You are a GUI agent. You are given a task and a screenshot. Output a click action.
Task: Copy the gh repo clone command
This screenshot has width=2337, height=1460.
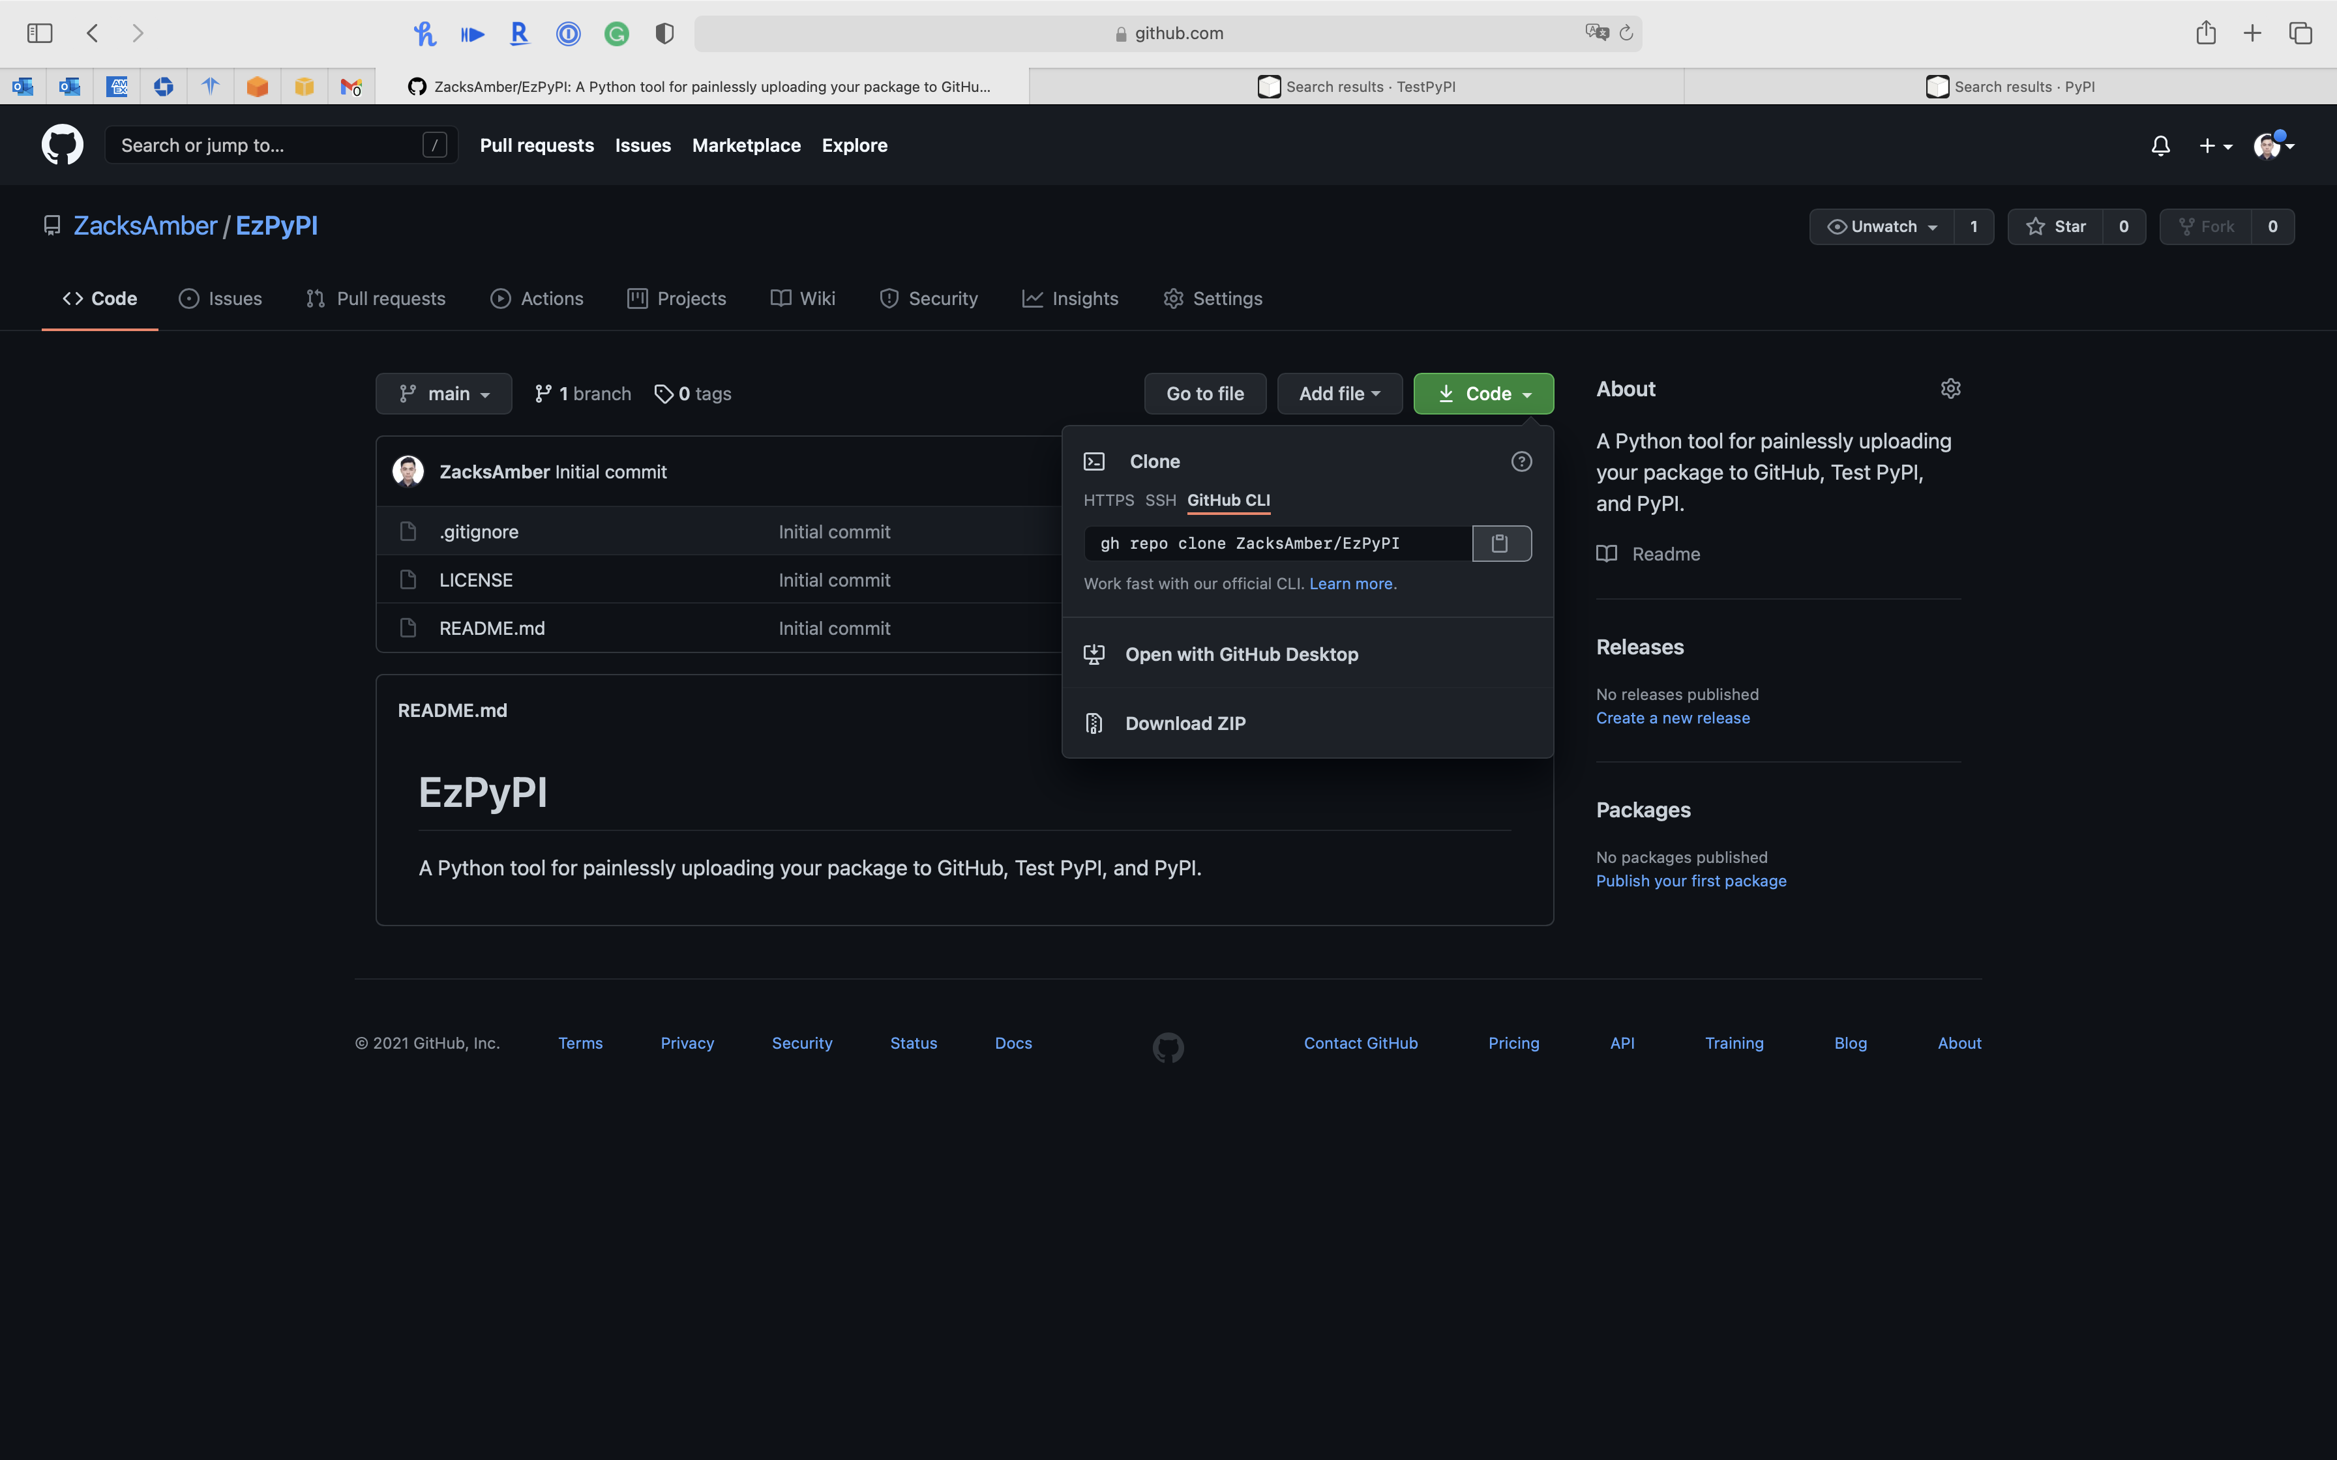(1500, 544)
